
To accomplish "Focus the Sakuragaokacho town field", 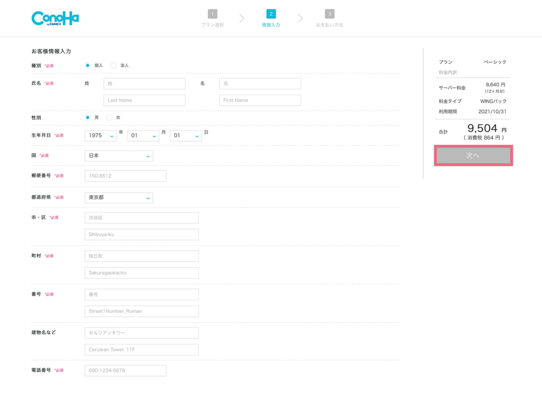I will tap(142, 273).
